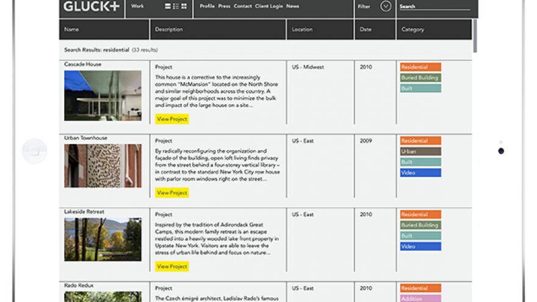Select Residential tag on Urban Townhouse
The width and height of the screenshot is (537, 302).
420,141
